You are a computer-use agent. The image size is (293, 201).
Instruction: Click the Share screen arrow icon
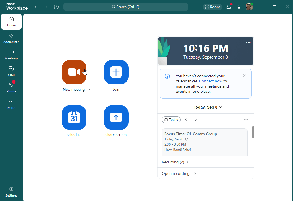click(x=116, y=117)
